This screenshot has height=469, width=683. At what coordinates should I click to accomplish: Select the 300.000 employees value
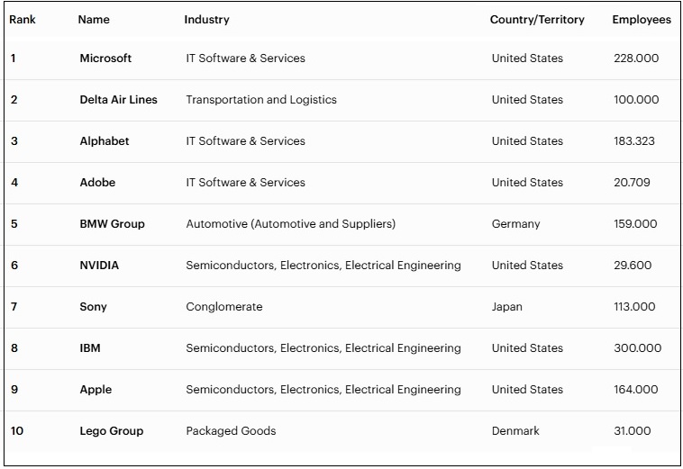click(x=637, y=348)
